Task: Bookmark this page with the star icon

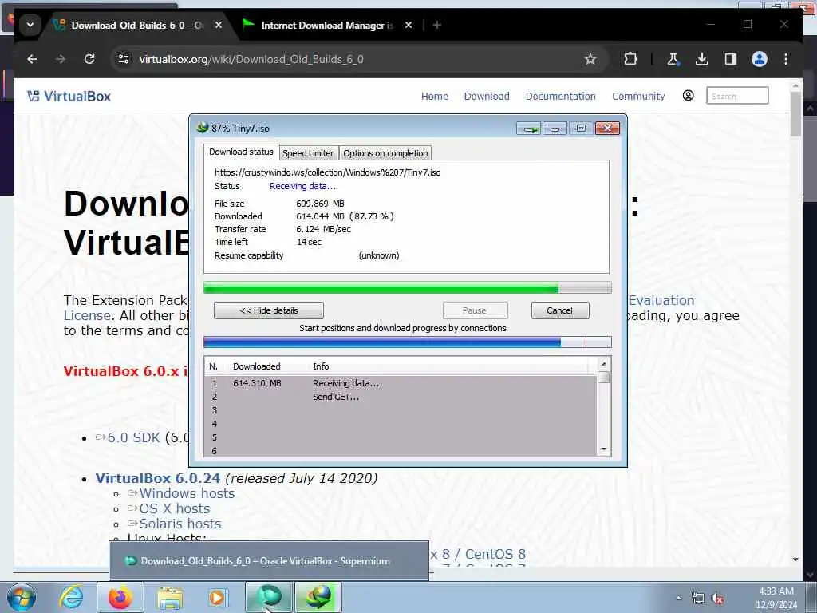Action: (590, 59)
